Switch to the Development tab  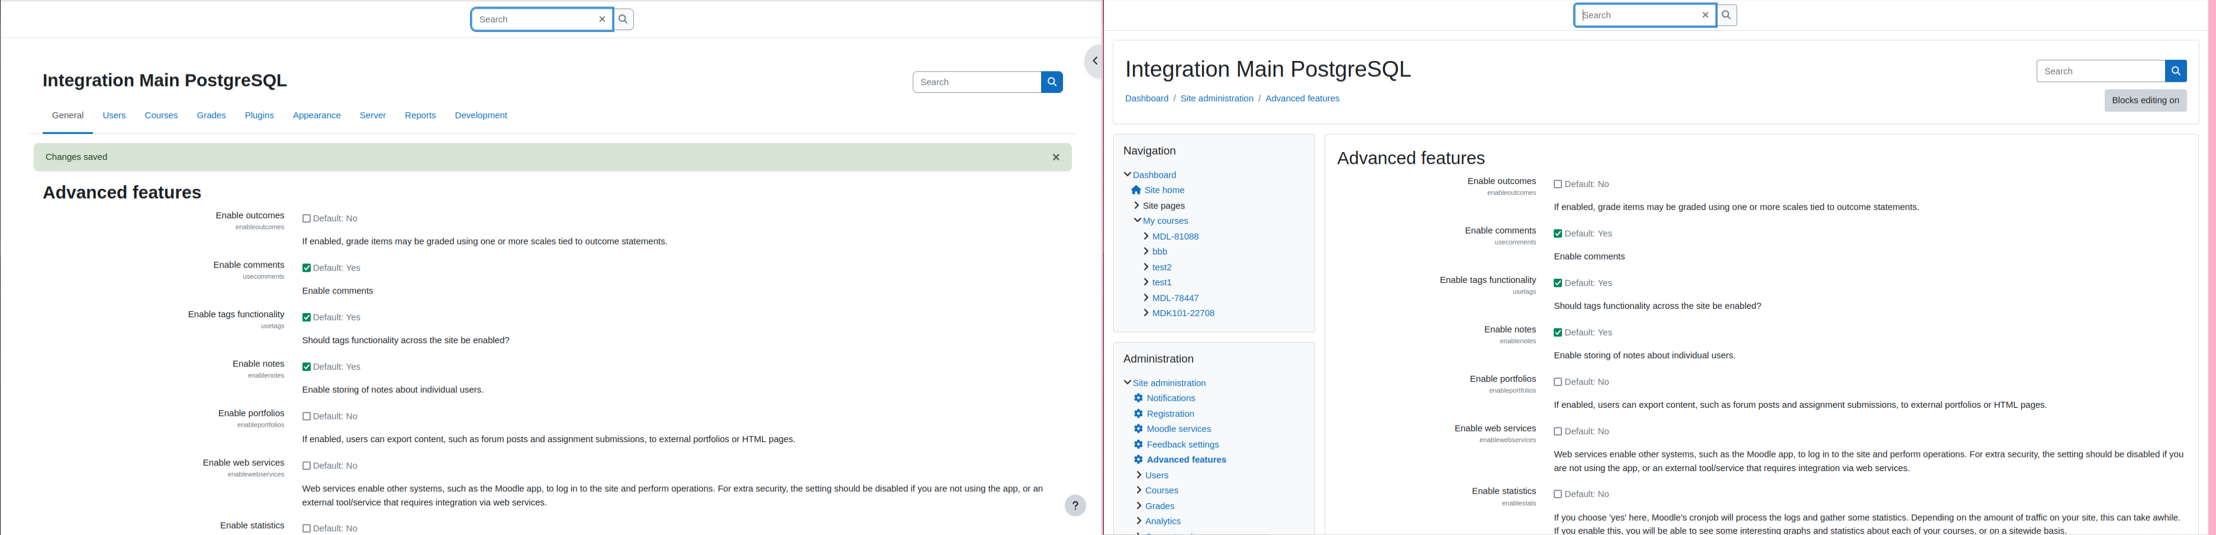pyautogui.click(x=481, y=115)
